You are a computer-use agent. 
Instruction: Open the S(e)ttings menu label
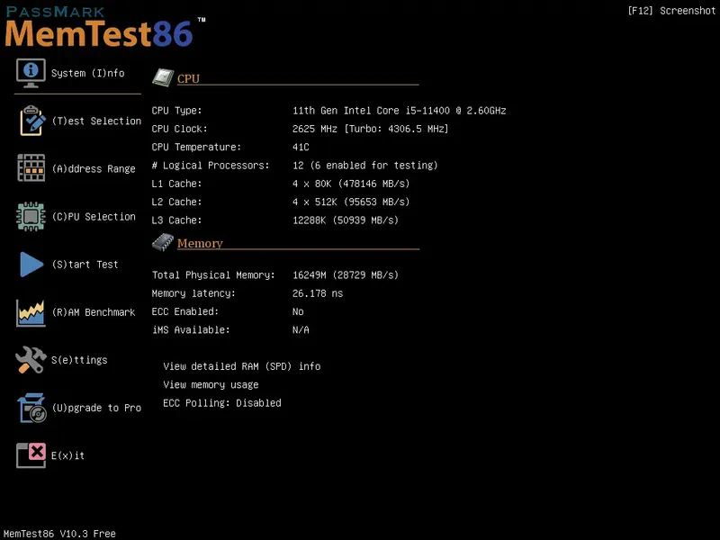79,360
